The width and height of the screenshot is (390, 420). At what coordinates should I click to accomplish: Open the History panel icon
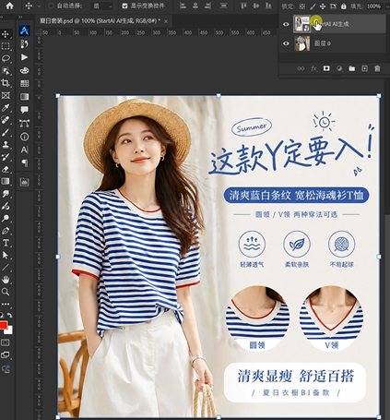click(x=24, y=44)
